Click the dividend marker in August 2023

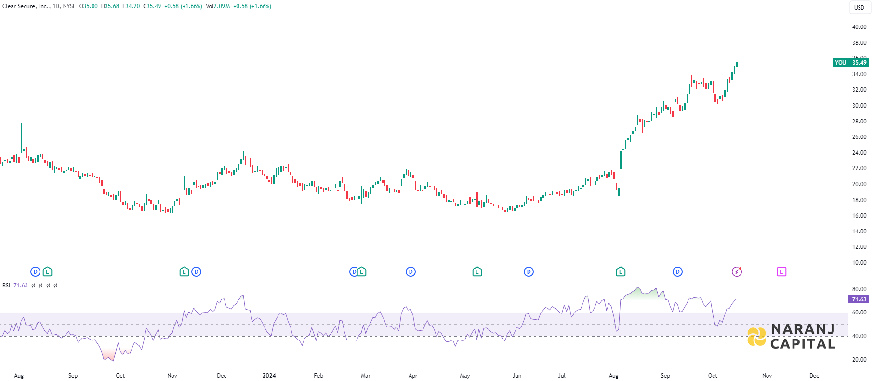click(x=35, y=272)
